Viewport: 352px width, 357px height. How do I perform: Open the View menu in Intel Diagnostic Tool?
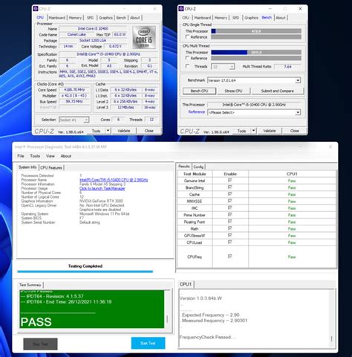[x=50, y=156]
